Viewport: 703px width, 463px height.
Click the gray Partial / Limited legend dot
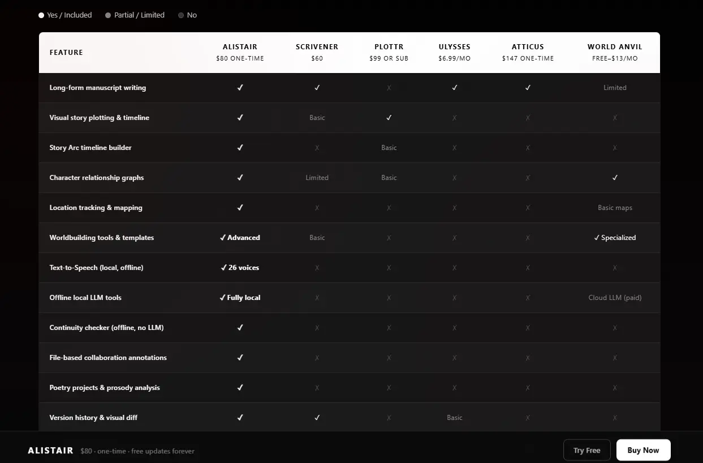(108, 15)
